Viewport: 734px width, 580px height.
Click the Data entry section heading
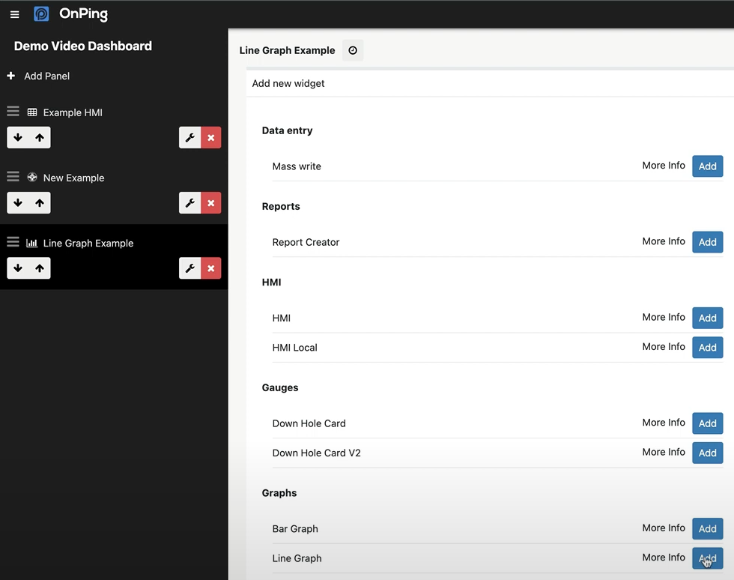287,130
